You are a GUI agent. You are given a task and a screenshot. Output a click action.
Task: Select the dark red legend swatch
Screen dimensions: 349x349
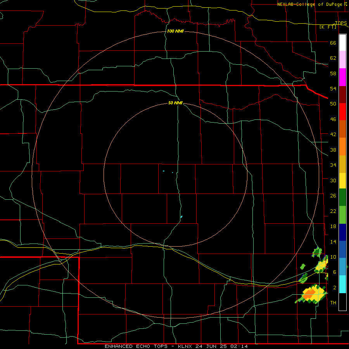(x=342, y=94)
